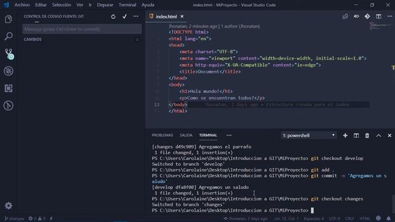Click the feedback smiley icon in status bar

(378, 218)
